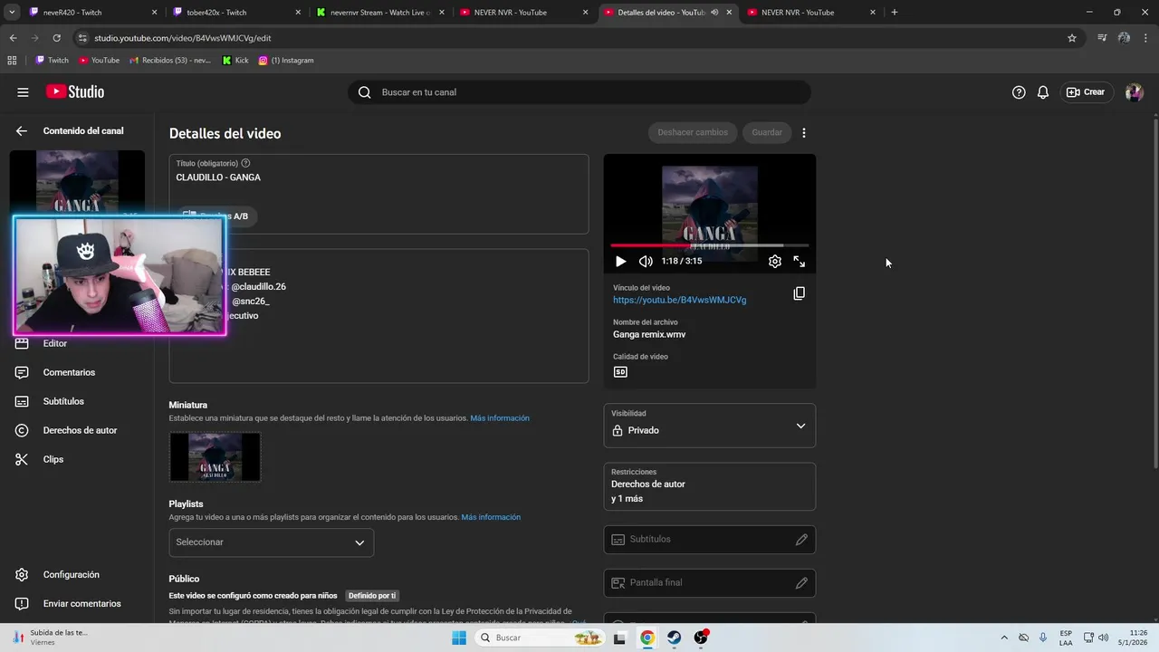The height and width of the screenshot is (652, 1159).
Task: Expand the preview to fullscreen
Action: pos(800,261)
